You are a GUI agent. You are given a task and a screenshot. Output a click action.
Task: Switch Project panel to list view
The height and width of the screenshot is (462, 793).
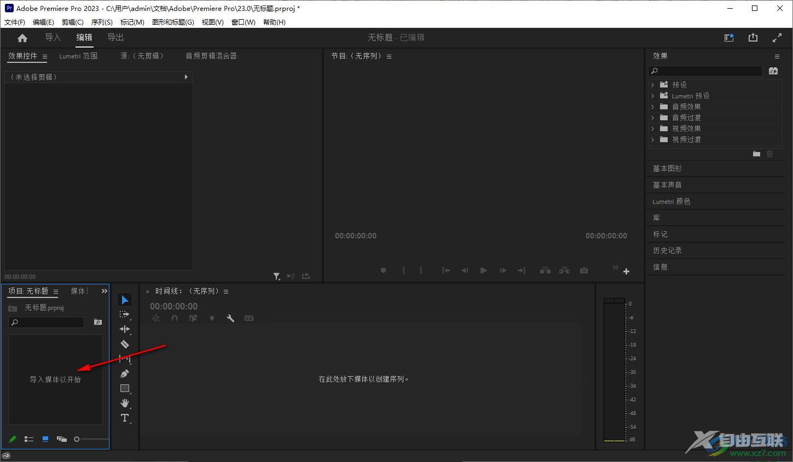click(x=29, y=438)
